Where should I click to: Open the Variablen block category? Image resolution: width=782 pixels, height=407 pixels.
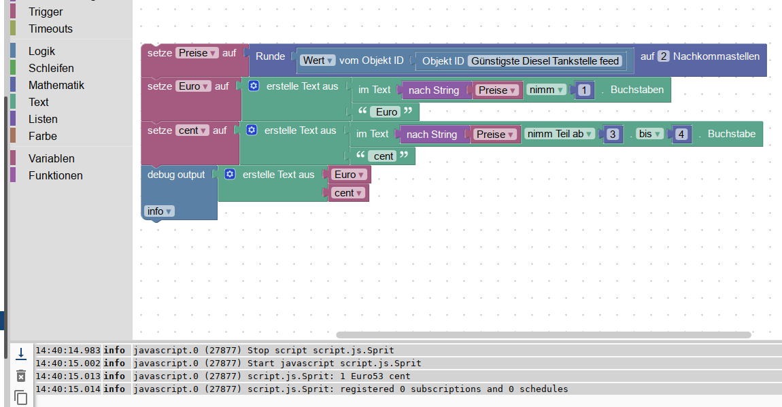click(52, 158)
